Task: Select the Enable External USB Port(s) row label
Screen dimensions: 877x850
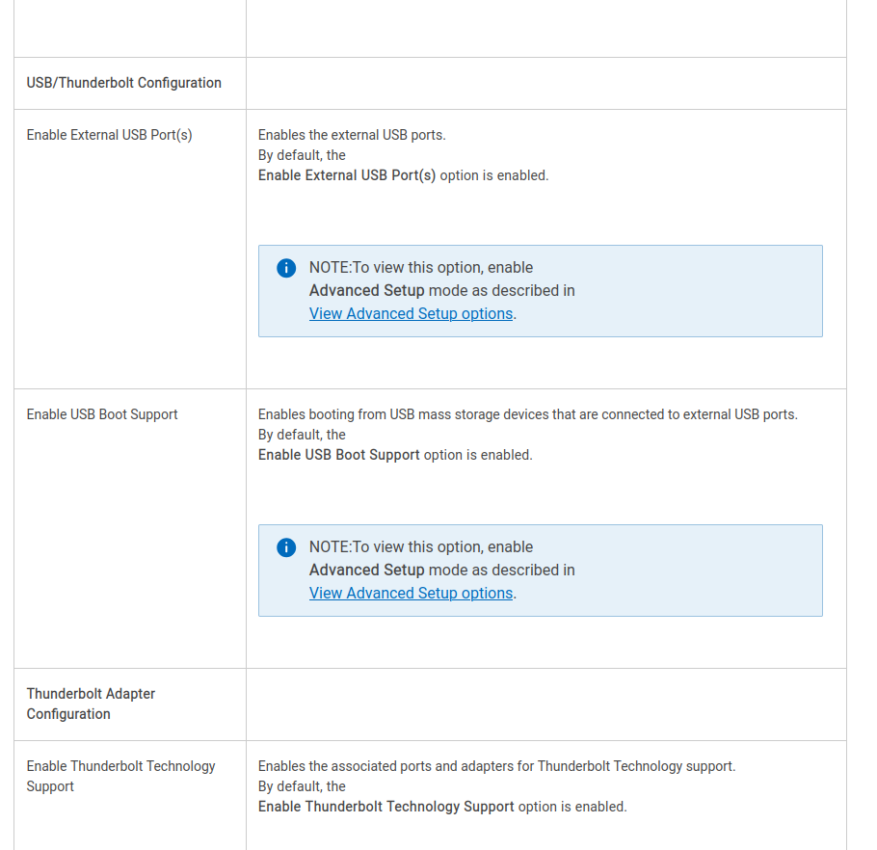Action: [109, 135]
